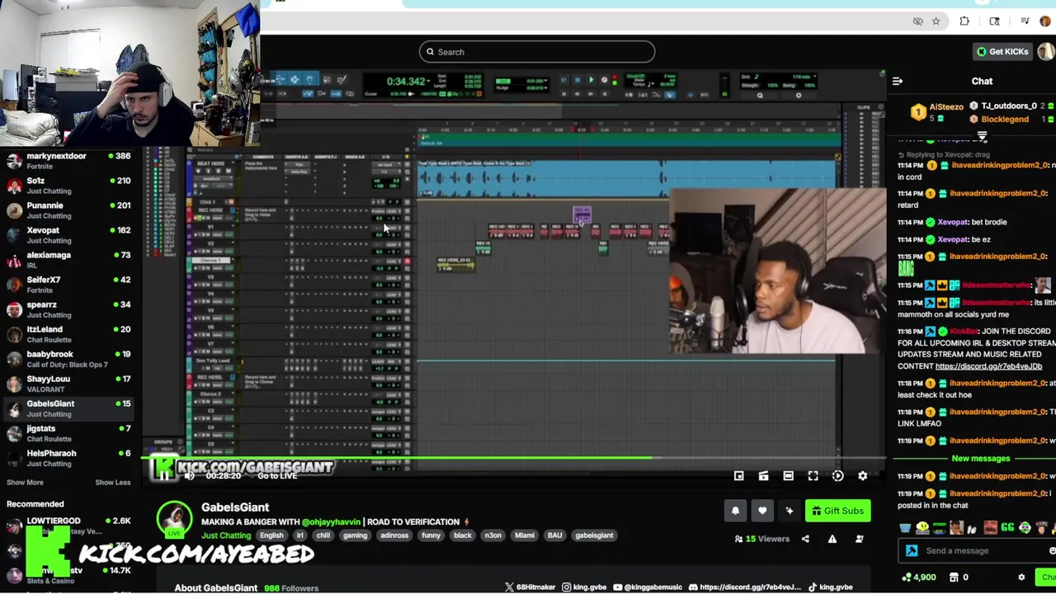Open the user list icon beside report

(859, 539)
